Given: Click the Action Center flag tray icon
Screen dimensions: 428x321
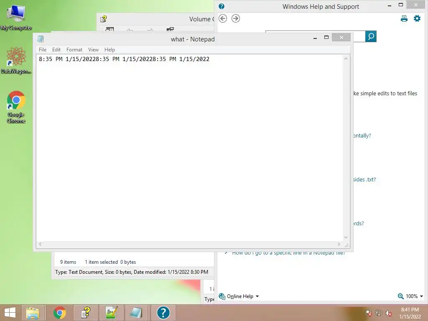Looking at the screenshot, I should tap(368, 313).
